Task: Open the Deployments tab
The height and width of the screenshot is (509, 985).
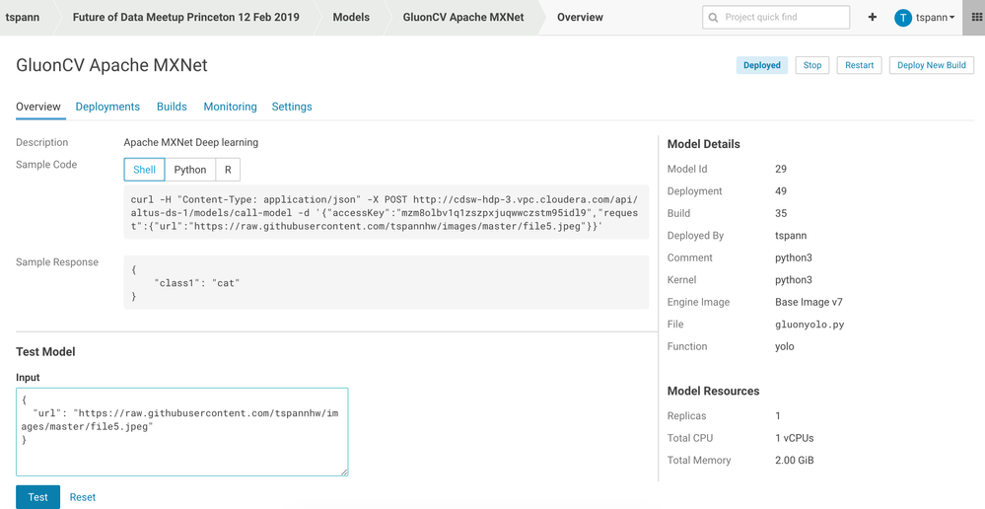Action: (x=107, y=107)
